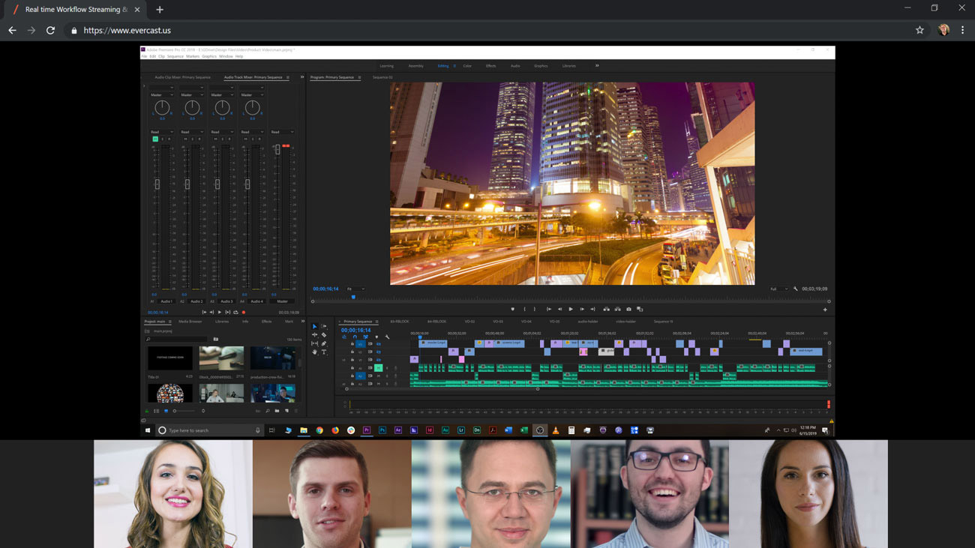Image resolution: width=975 pixels, height=548 pixels.
Task: Click Play in the Program monitor
Action: 571,309
